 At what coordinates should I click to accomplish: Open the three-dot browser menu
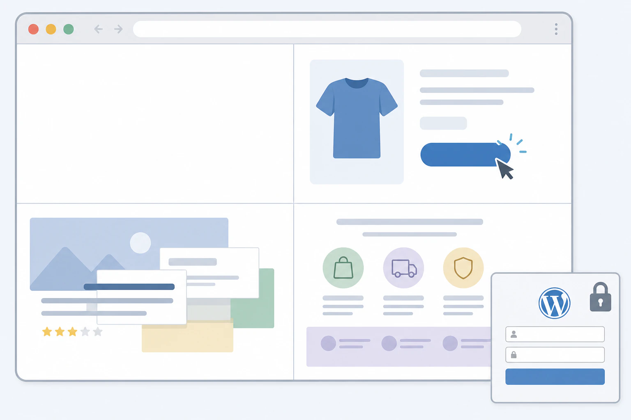556,29
